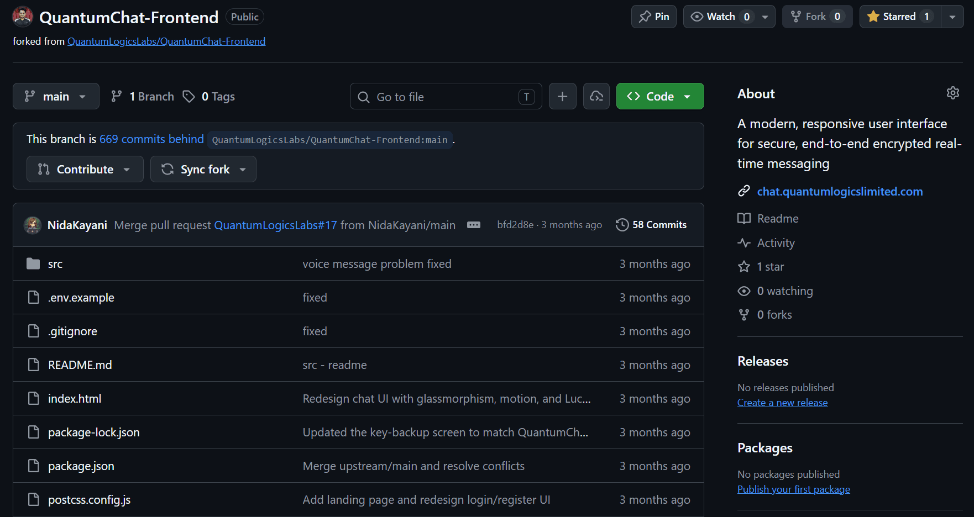Open the src folder

pos(55,264)
